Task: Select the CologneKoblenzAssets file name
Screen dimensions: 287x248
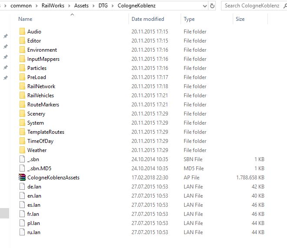Action: (x=53, y=178)
